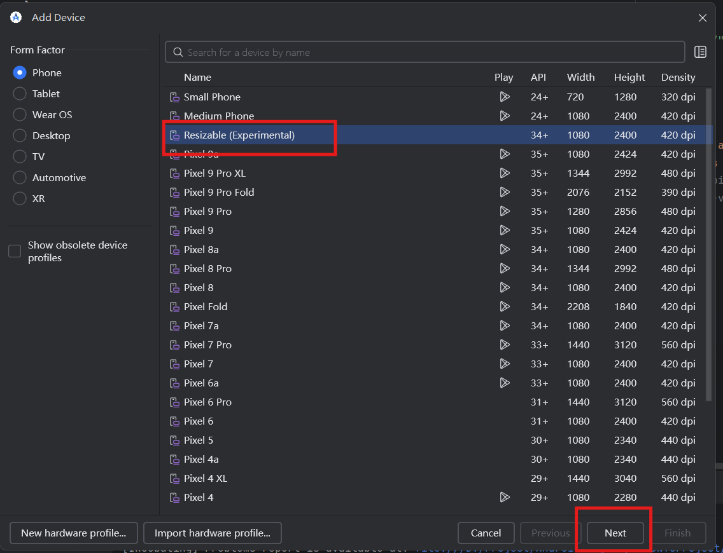This screenshot has width=723, height=553.
Task: Click Play Store icon for Pixel 4
Action: click(505, 497)
